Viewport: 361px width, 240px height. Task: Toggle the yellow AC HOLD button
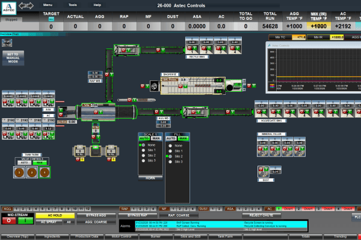[55, 215]
